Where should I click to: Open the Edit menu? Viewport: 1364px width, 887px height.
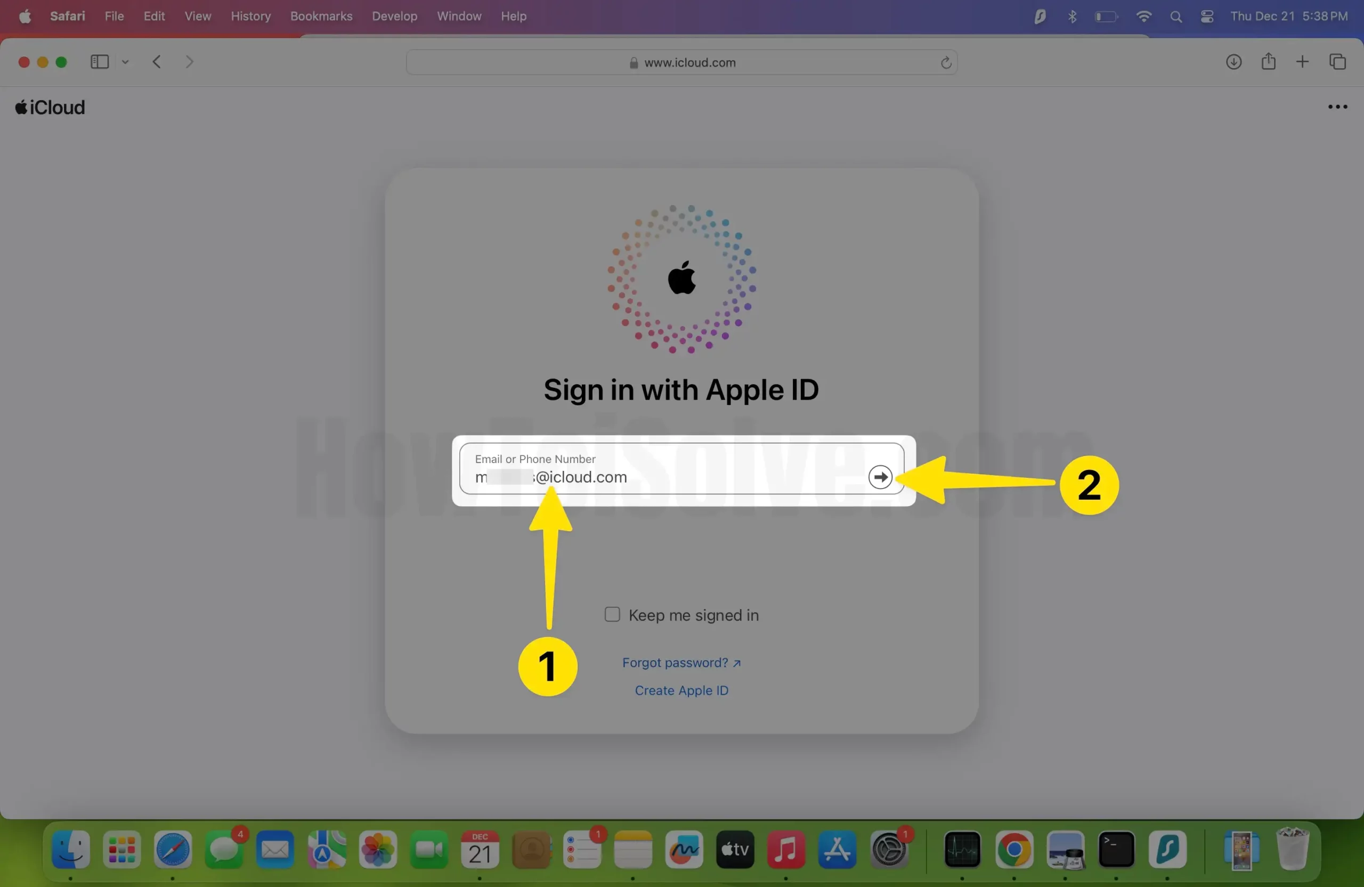pyautogui.click(x=154, y=16)
